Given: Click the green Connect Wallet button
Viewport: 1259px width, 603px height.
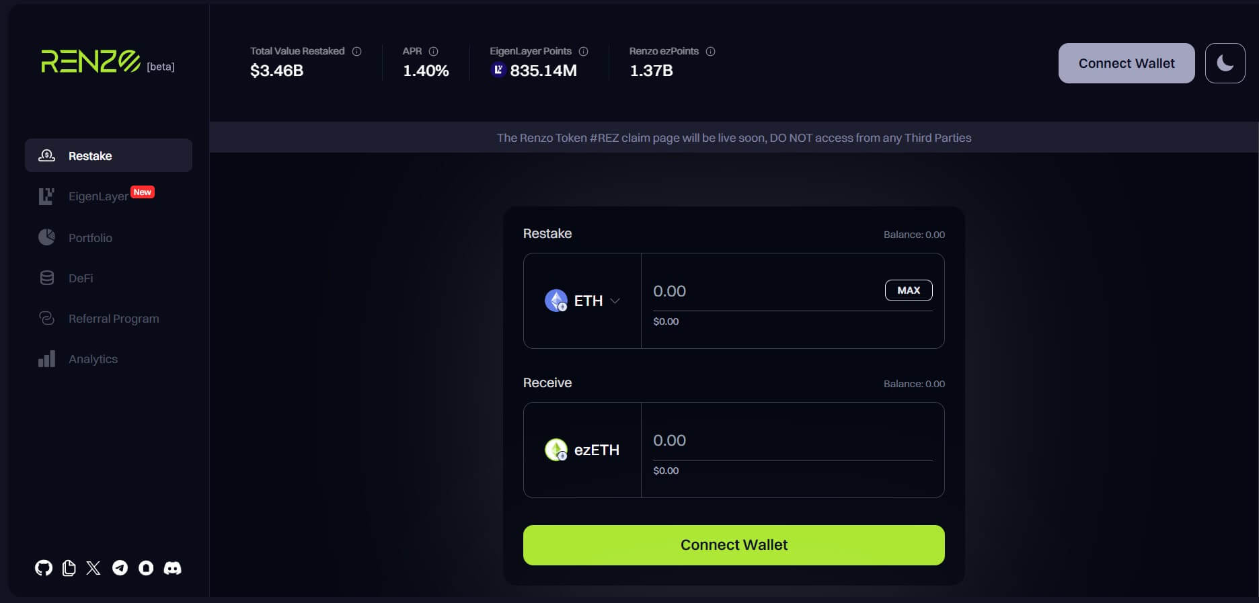Looking at the screenshot, I should pos(734,545).
